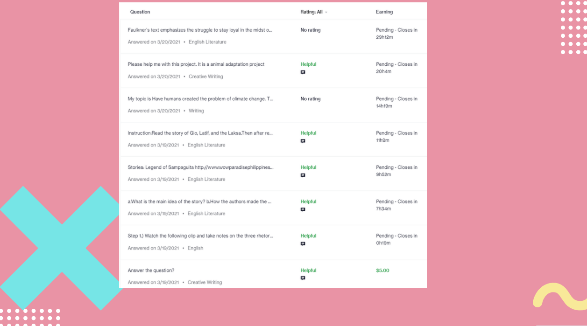View comment on rhetorical clip question
Screen dimensions: 587x326
click(303, 243)
